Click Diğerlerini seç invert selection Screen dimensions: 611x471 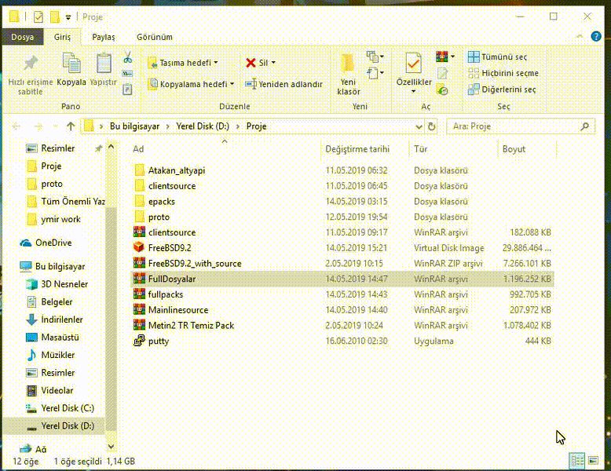coord(502,89)
